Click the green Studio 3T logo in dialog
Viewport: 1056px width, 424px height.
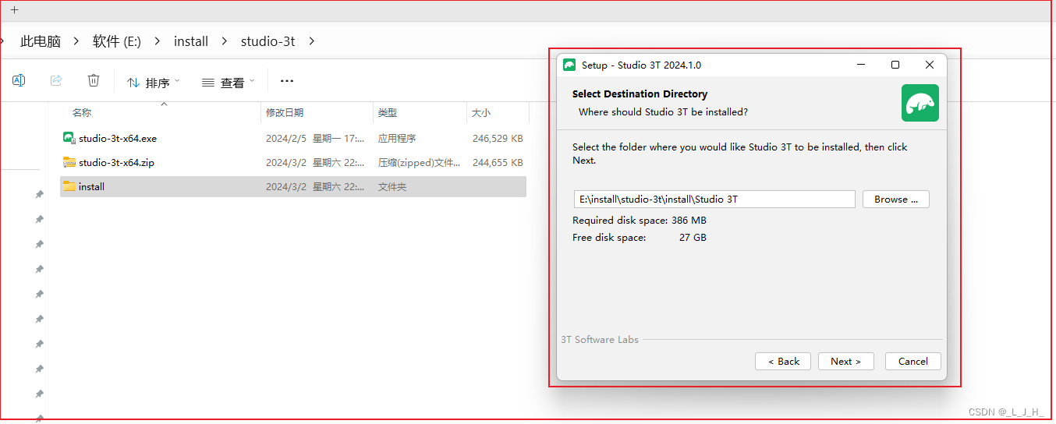pos(920,103)
